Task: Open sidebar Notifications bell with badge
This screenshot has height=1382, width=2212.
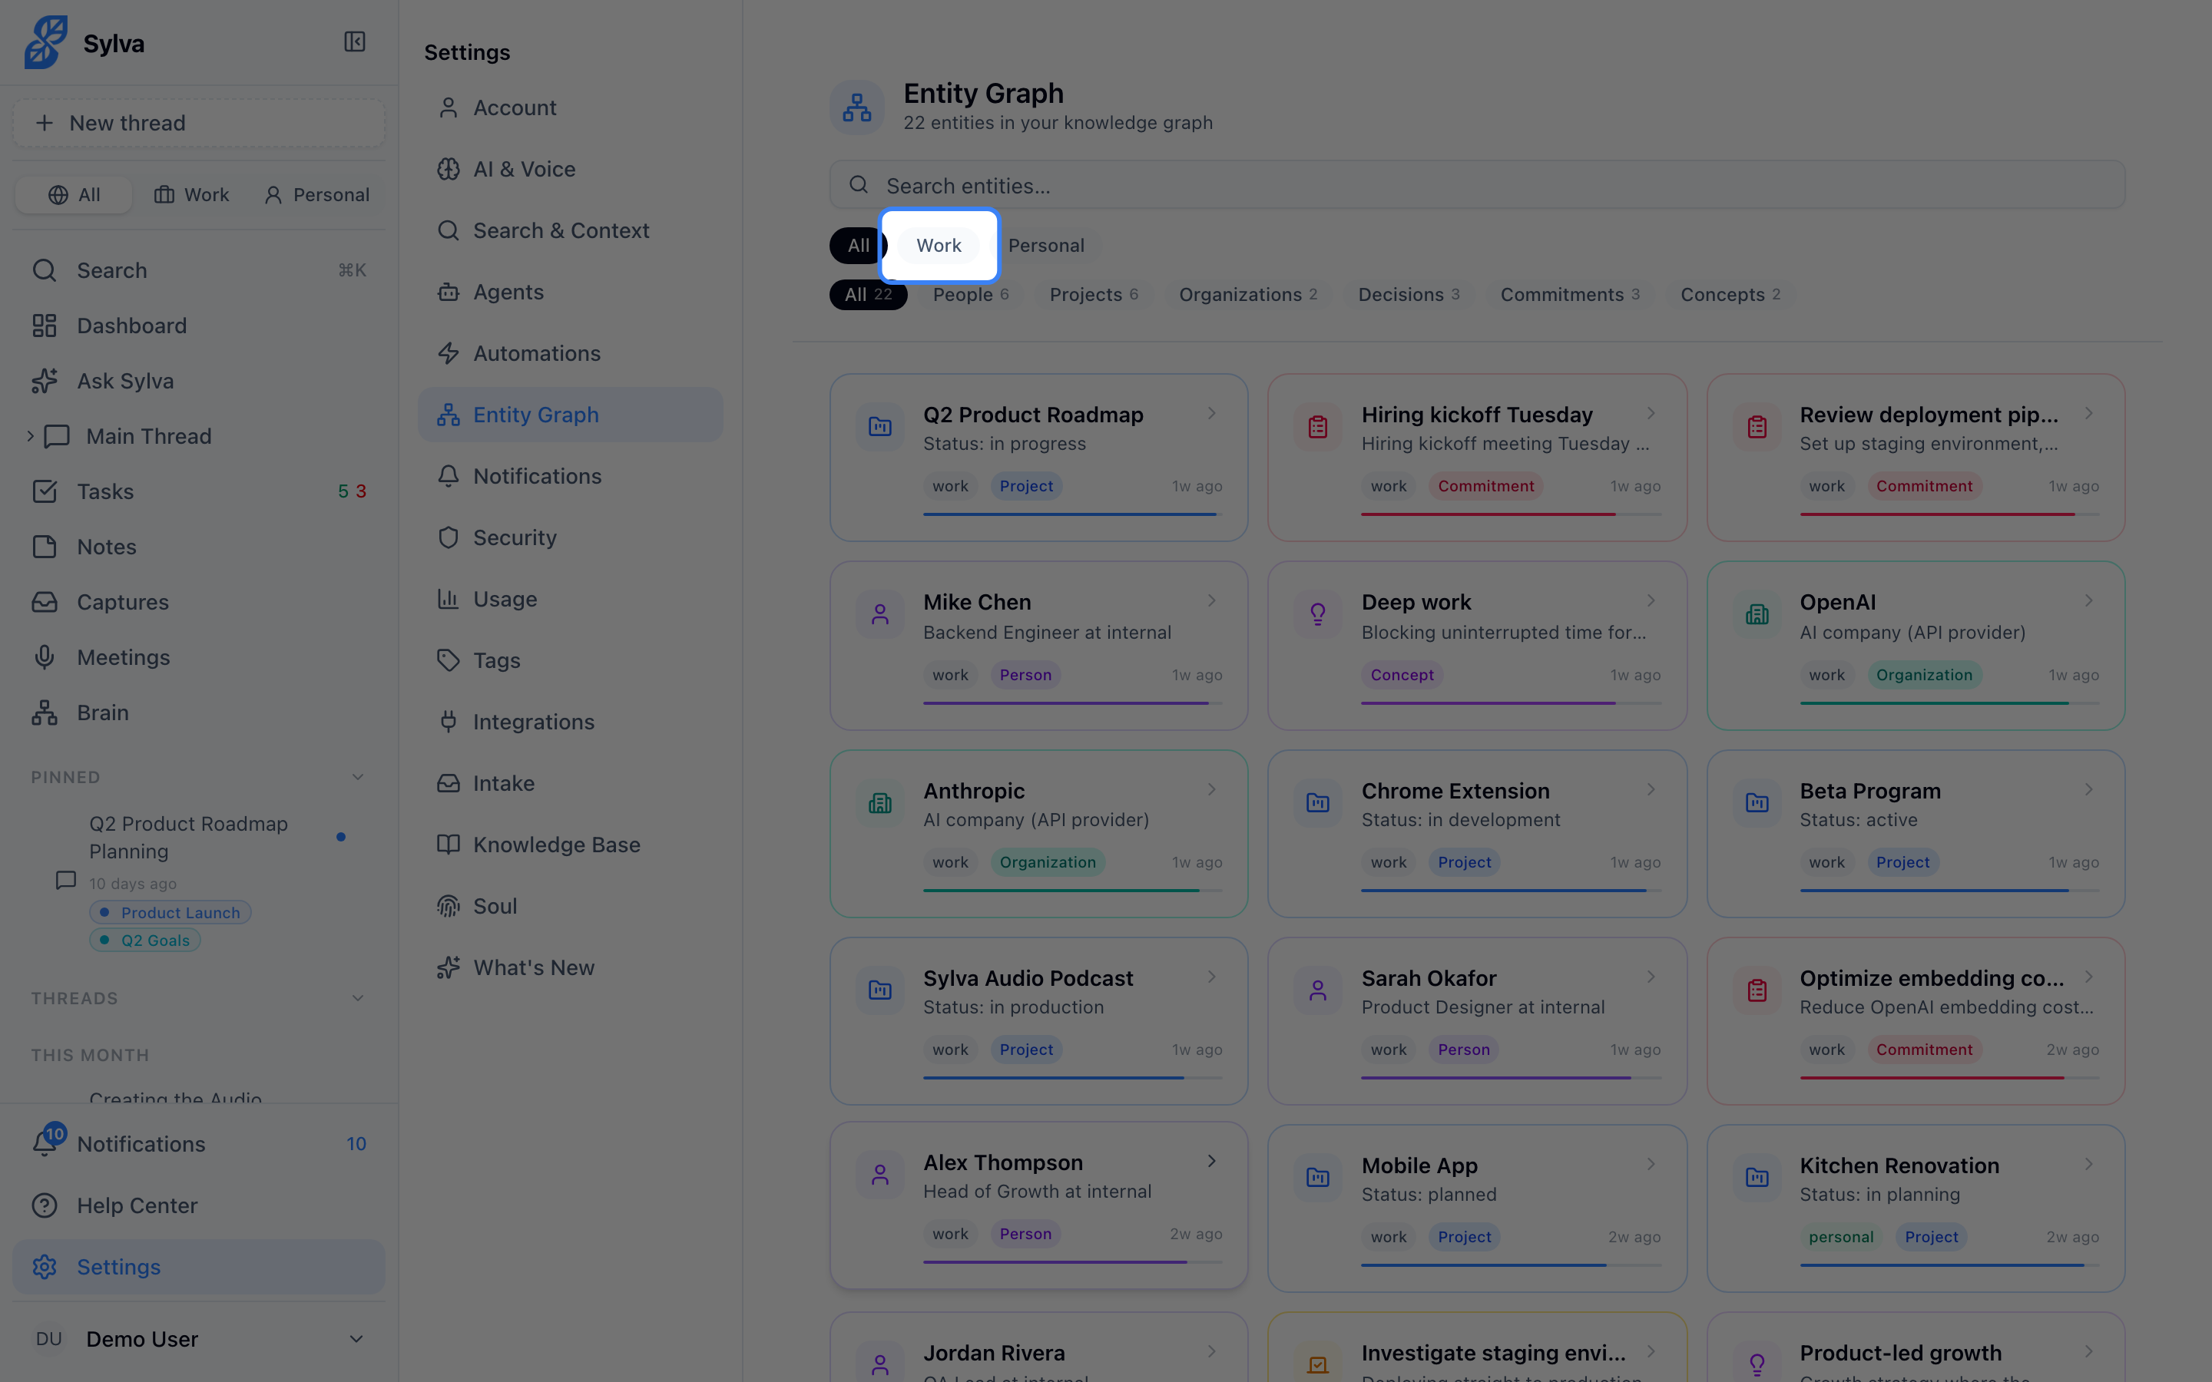Action: point(199,1143)
